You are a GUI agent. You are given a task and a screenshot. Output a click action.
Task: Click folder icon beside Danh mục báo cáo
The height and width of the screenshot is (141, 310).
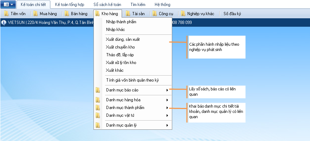tap(98, 90)
